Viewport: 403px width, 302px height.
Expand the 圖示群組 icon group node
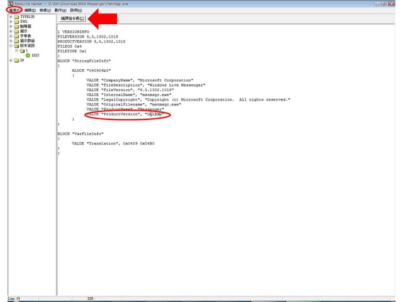tap(11, 41)
